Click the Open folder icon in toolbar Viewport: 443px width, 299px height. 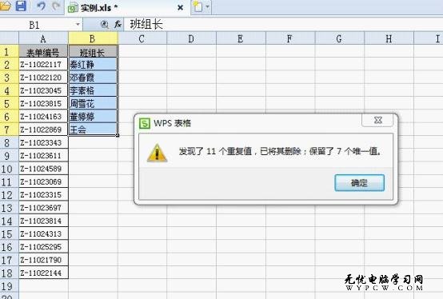click(x=5, y=6)
